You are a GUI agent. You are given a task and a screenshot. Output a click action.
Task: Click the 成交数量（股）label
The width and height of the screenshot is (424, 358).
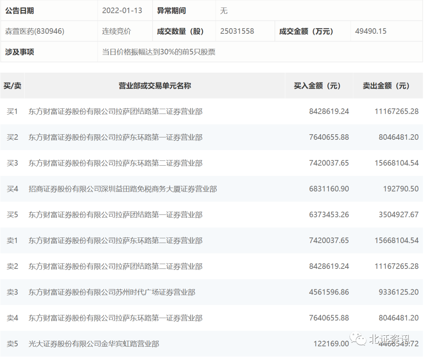(x=180, y=31)
